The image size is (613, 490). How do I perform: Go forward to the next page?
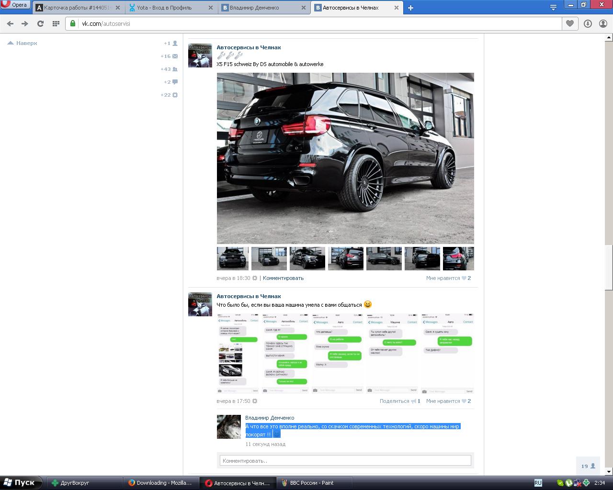tap(25, 23)
